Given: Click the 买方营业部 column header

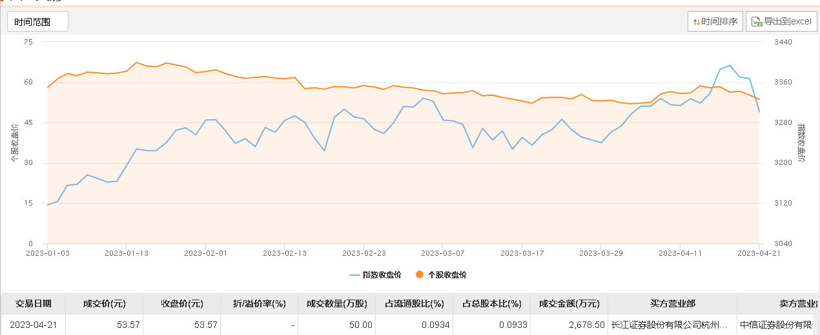Looking at the screenshot, I should tap(672, 303).
